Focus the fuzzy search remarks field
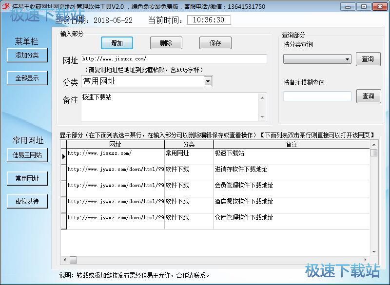The height and width of the screenshot is (285, 390). [317, 96]
